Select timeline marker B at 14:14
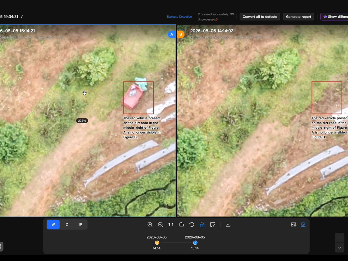 tap(157, 242)
